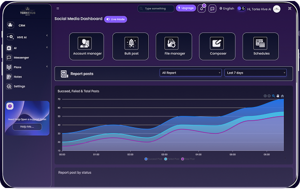Zoom out on chart with minus icon
This screenshot has width=300, height=189.
tap(269, 96)
